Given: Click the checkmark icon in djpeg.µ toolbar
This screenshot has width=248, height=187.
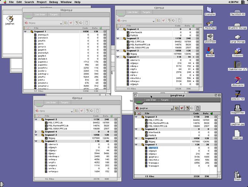Looking at the screenshot, I should pyautogui.click(x=82, y=111).
